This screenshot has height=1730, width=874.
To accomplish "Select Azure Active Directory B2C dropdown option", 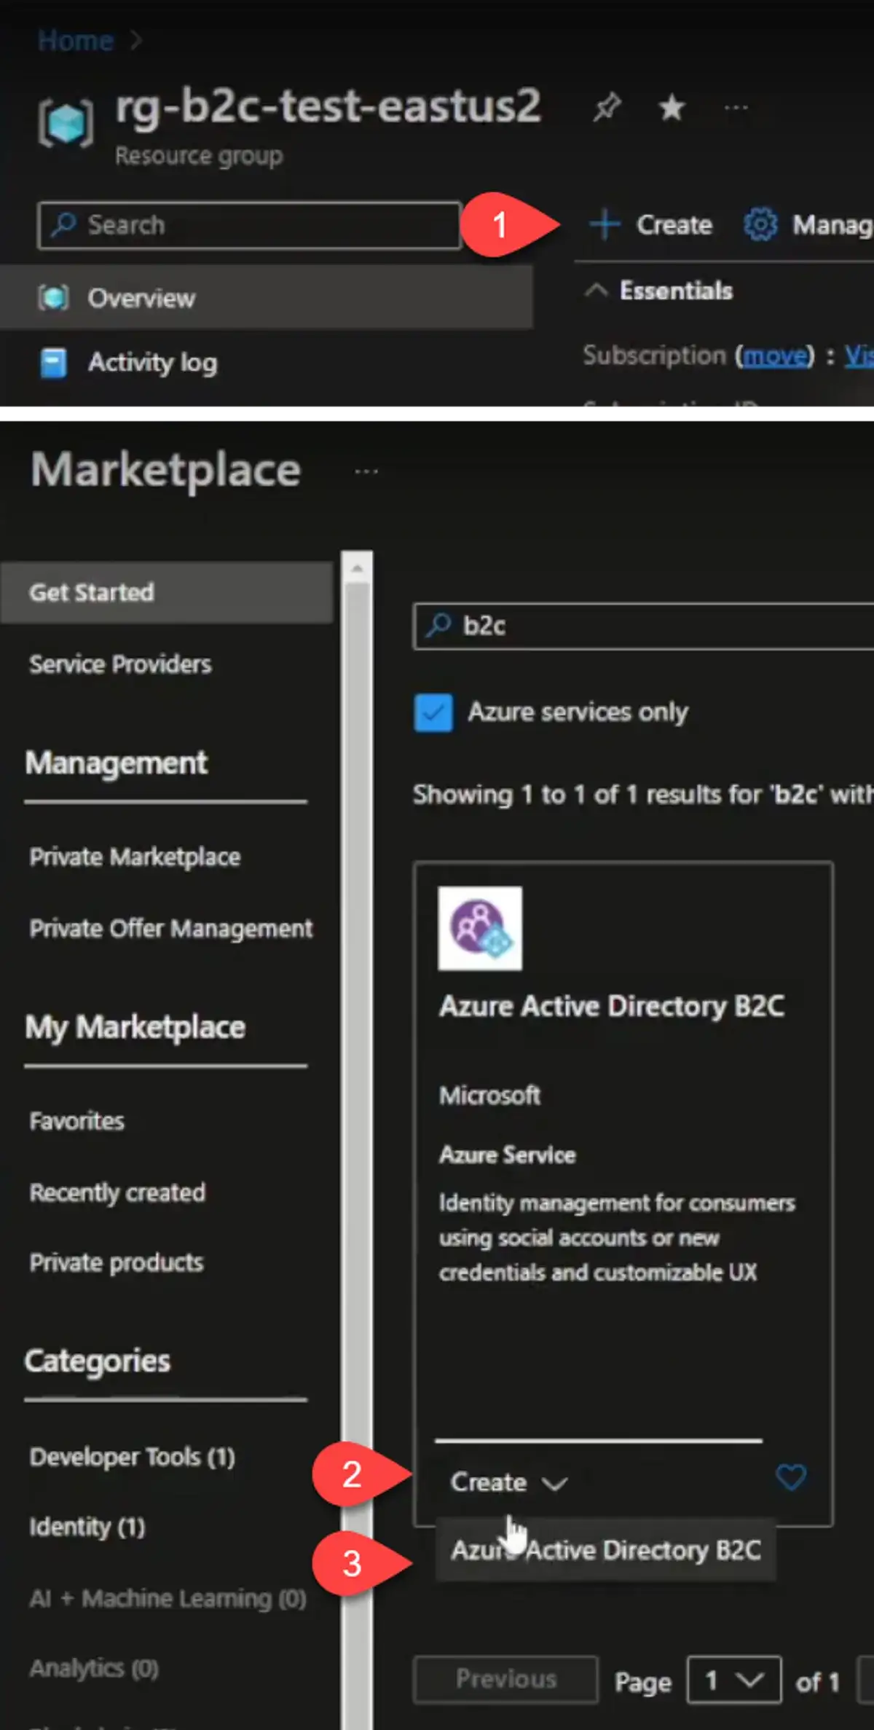I will coord(606,1550).
